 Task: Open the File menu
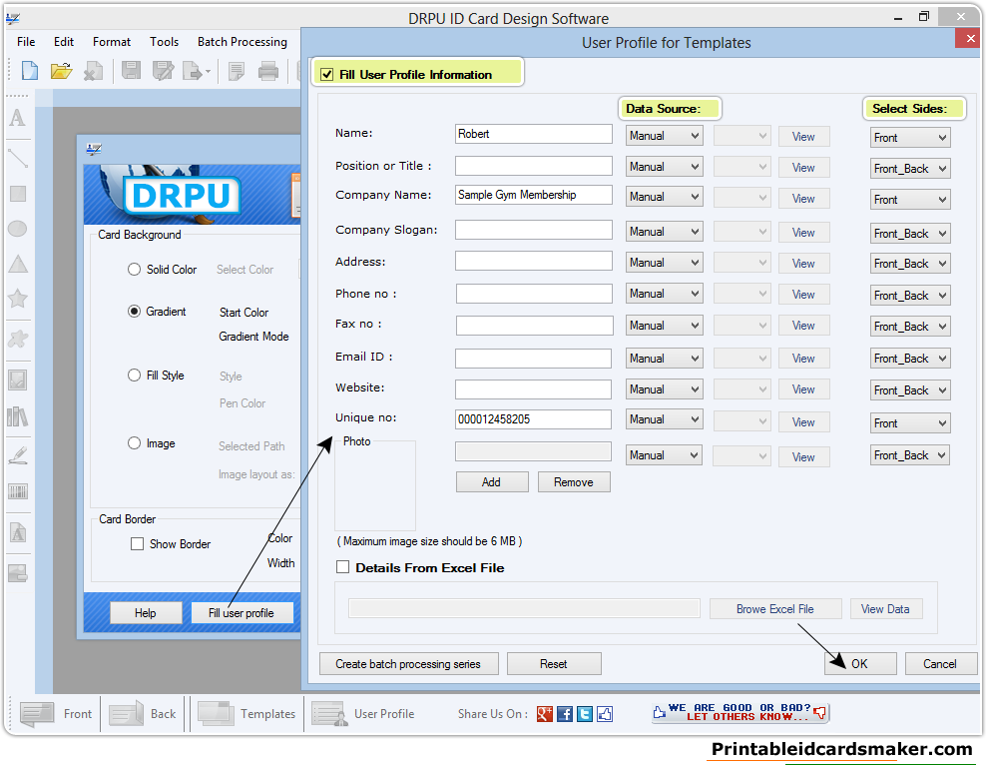click(26, 42)
